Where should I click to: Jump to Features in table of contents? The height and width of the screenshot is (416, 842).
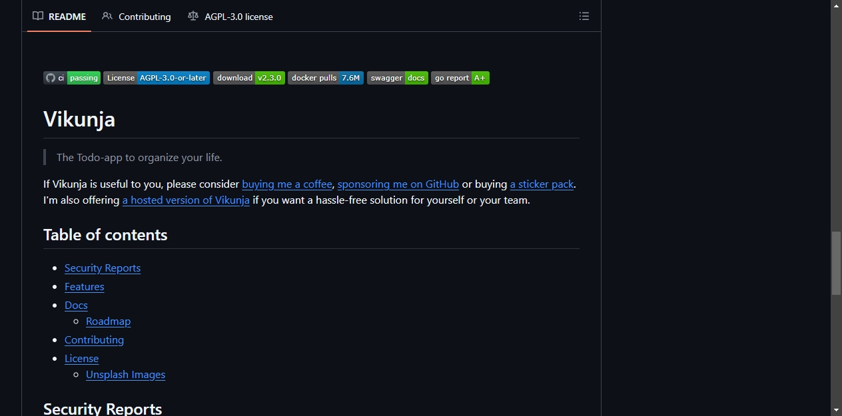tap(85, 287)
